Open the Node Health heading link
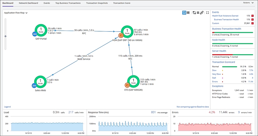258x136 pixels. [218, 40]
